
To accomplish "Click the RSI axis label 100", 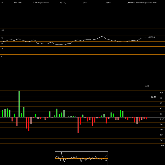I will (3, 30).
